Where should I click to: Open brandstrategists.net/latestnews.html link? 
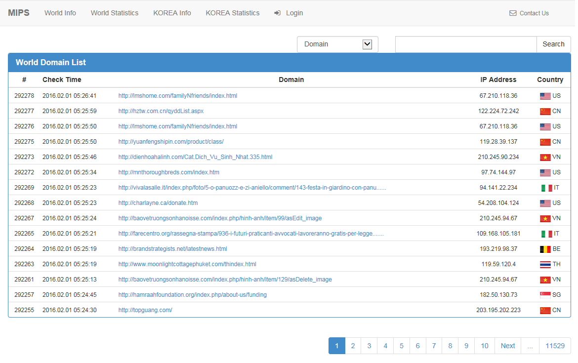click(x=172, y=249)
